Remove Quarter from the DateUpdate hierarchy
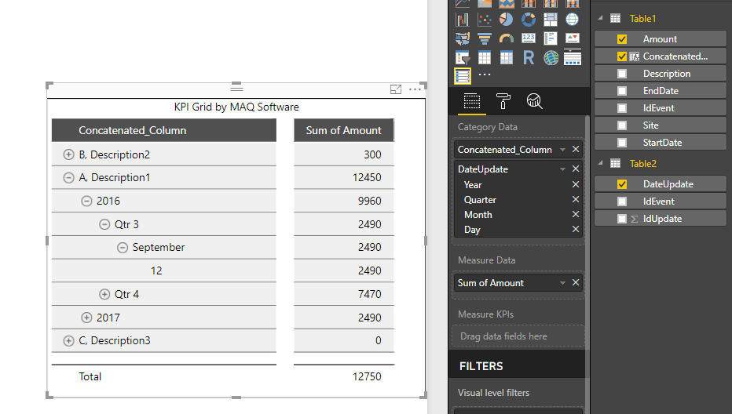 pos(576,199)
